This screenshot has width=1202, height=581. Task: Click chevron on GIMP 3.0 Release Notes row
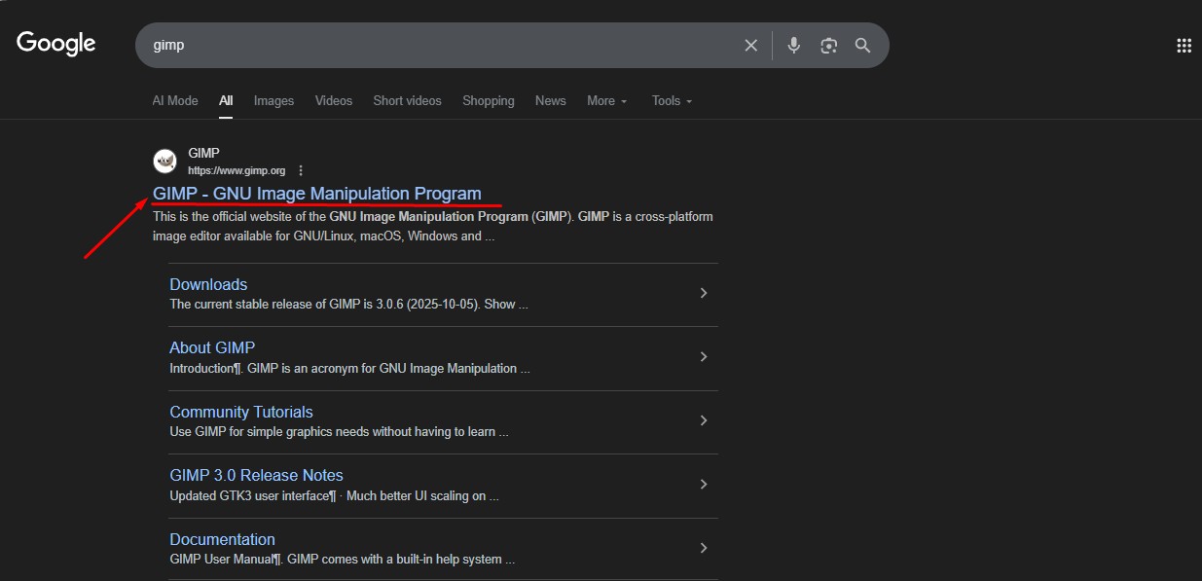coord(704,484)
